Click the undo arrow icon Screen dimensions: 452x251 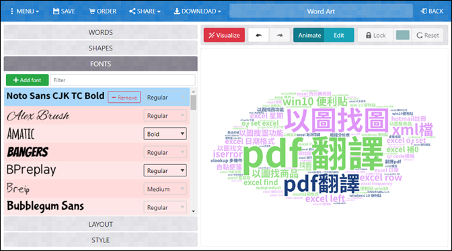258,35
